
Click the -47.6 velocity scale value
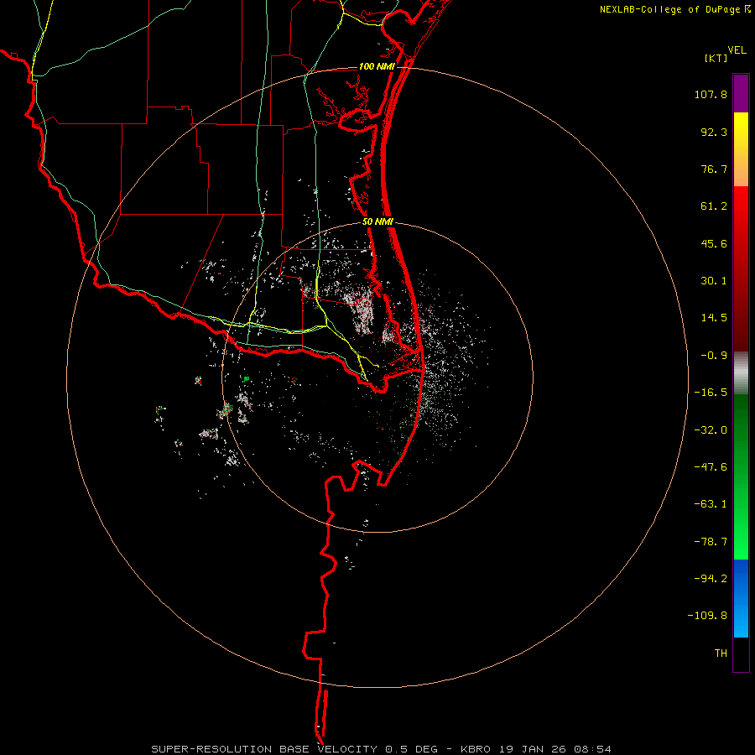coord(711,467)
